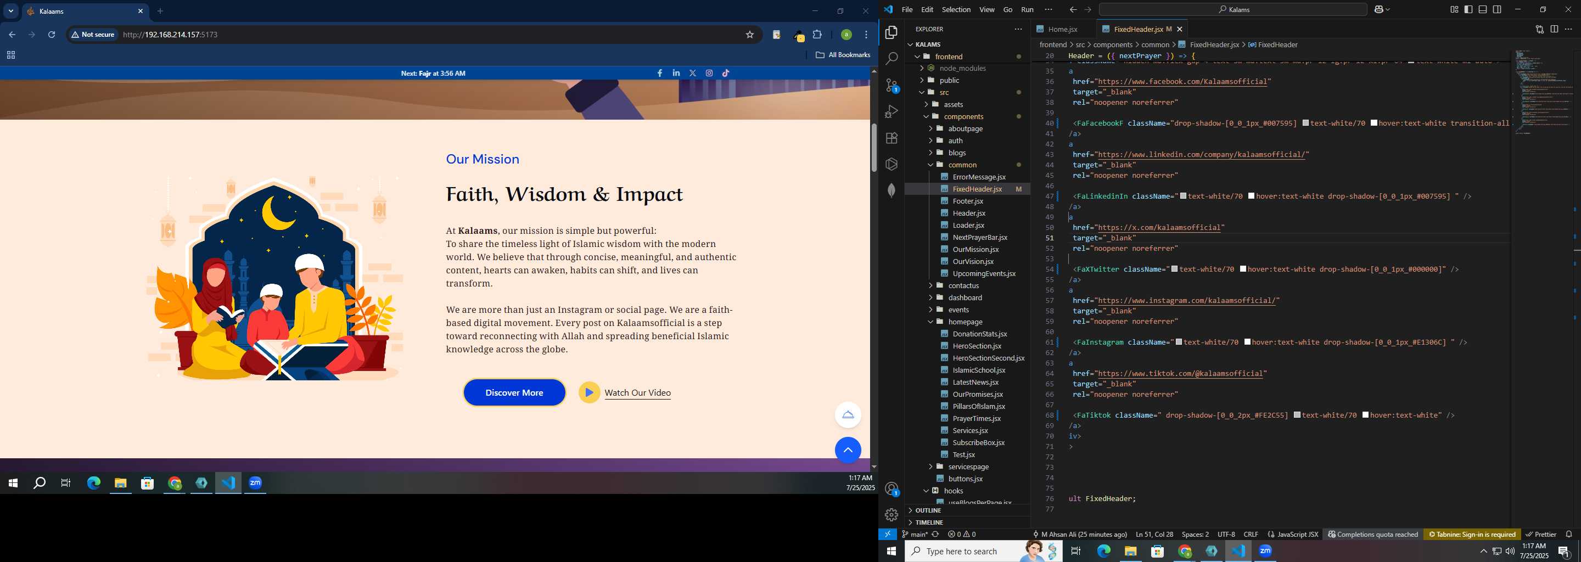Switch to Home.jsx editor tab
1581x562 pixels.
pyautogui.click(x=1062, y=30)
